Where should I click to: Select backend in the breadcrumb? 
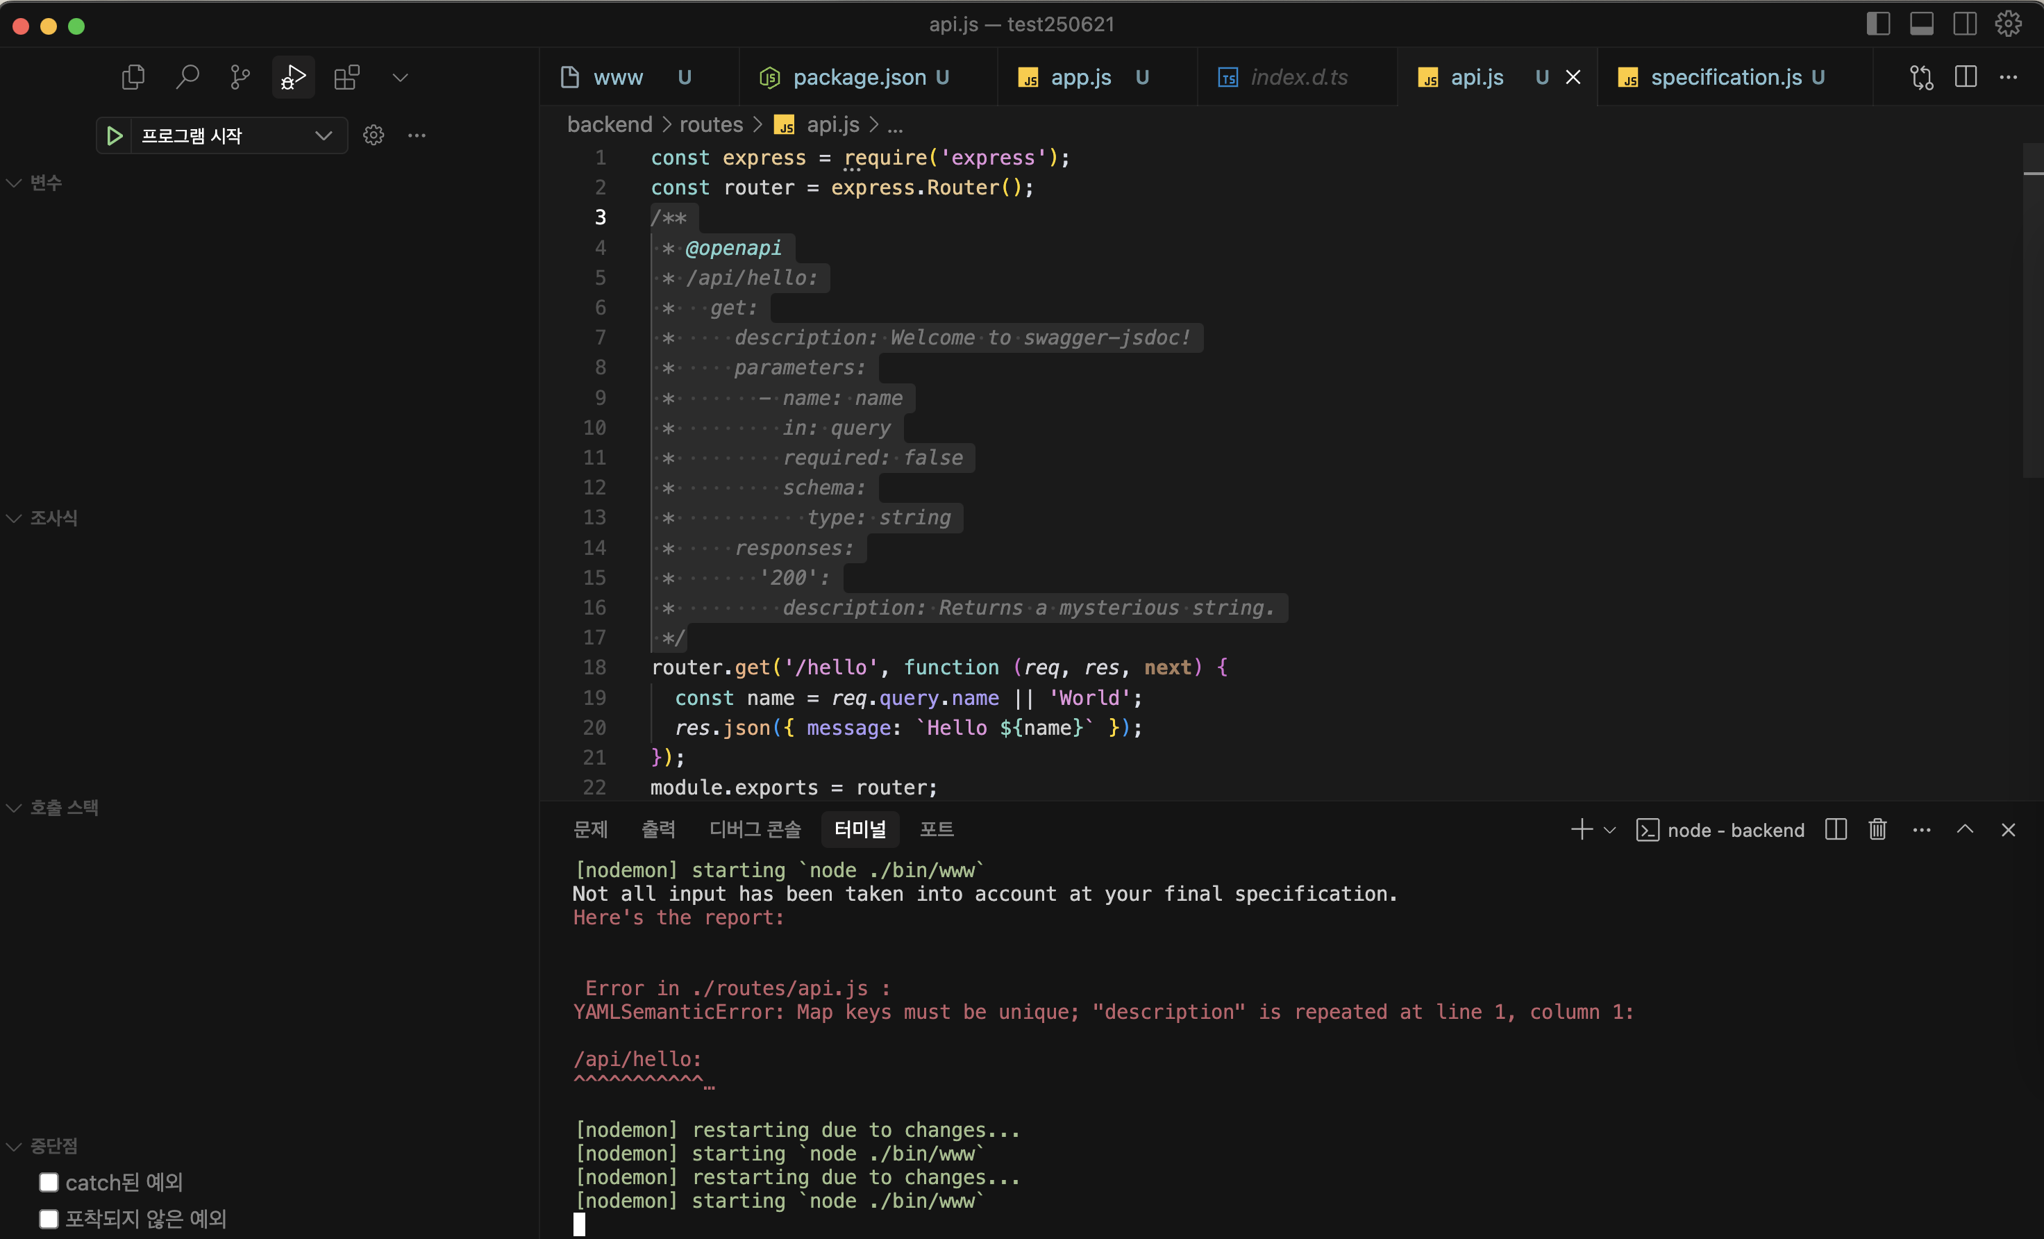tap(610, 124)
